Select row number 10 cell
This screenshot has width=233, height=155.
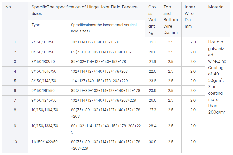pos(15,145)
